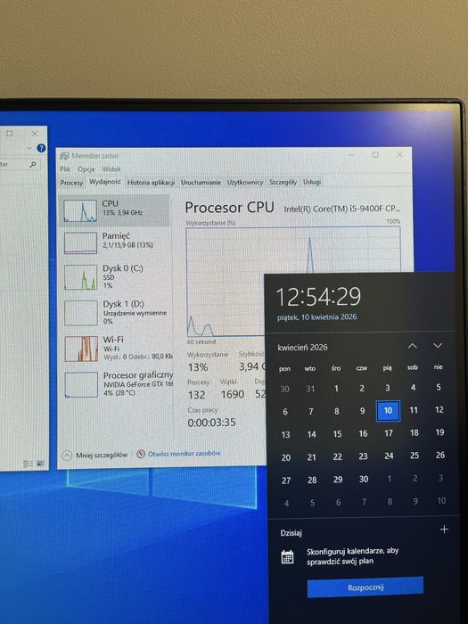The width and height of the screenshot is (468, 624).
Task: Switch to the Uruchamianie tab
Action: [201, 182]
